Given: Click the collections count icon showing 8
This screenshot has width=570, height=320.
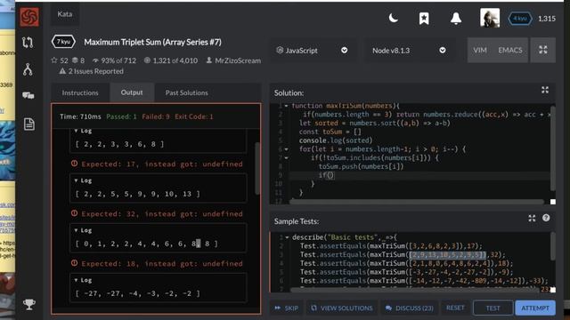Looking at the screenshot, I should pyautogui.click(x=78, y=60).
